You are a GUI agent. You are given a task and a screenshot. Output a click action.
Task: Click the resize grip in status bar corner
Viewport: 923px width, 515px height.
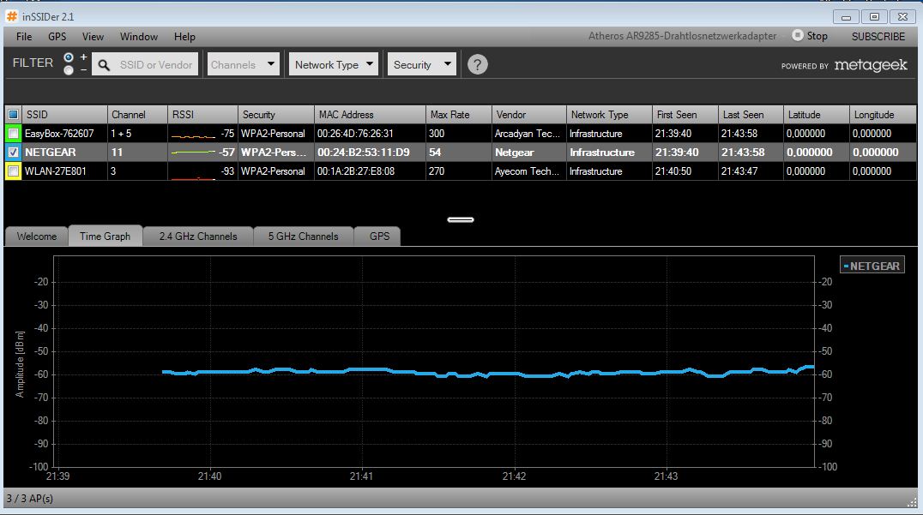click(913, 501)
